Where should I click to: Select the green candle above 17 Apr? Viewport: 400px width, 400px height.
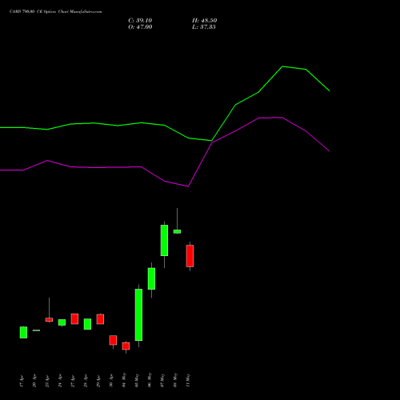coord(23,332)
